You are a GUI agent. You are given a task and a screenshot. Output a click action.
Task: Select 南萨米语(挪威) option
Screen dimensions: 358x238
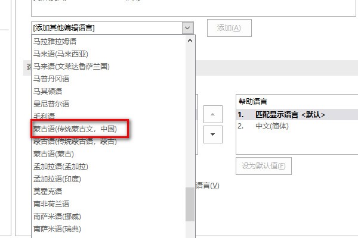tap(109, 217)
